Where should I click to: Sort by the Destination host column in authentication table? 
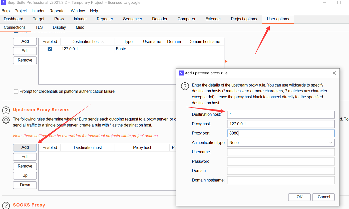click(88, 42)
